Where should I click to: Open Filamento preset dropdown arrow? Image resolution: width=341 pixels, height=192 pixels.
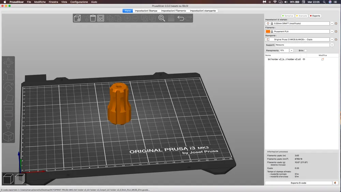click(x=332, y=31)
